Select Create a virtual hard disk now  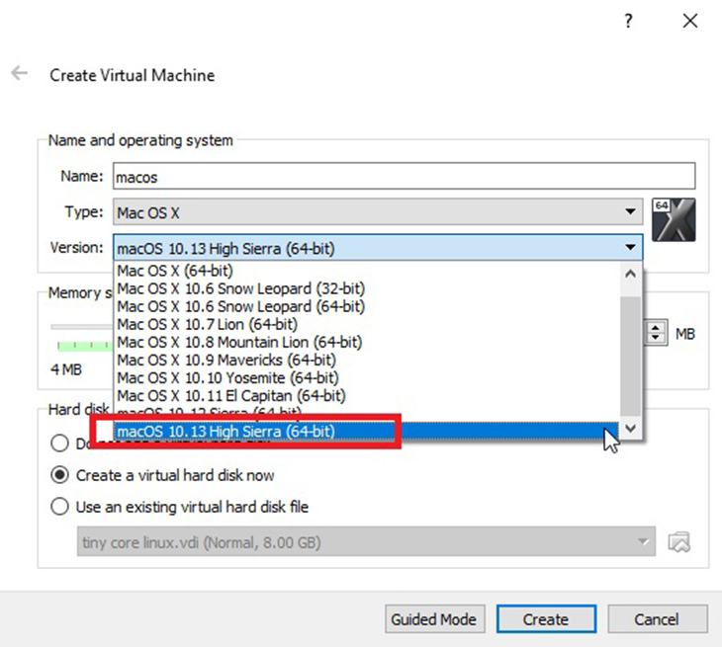(162, 475)
